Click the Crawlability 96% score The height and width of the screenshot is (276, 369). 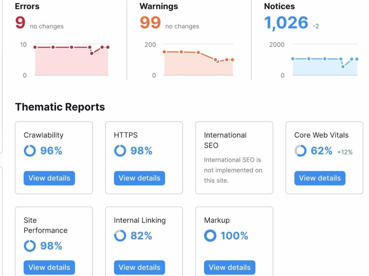[51, 151]
